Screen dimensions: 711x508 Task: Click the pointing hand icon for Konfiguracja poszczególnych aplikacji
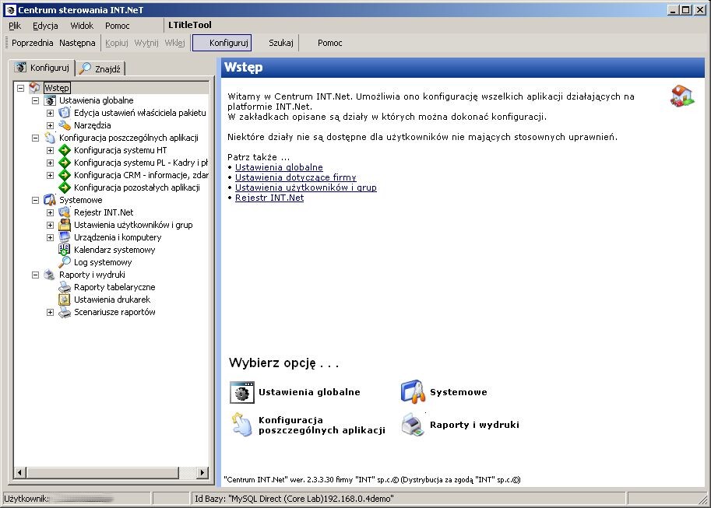(x=241, y=425)
